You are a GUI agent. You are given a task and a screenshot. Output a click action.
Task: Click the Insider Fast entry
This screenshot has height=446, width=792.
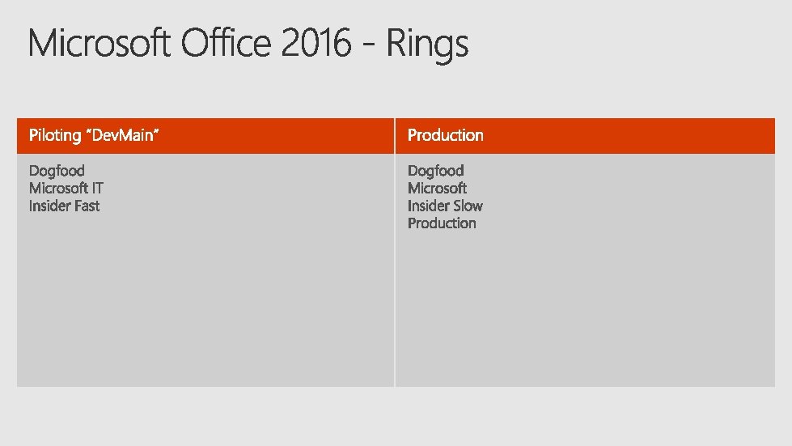(64, 206)
